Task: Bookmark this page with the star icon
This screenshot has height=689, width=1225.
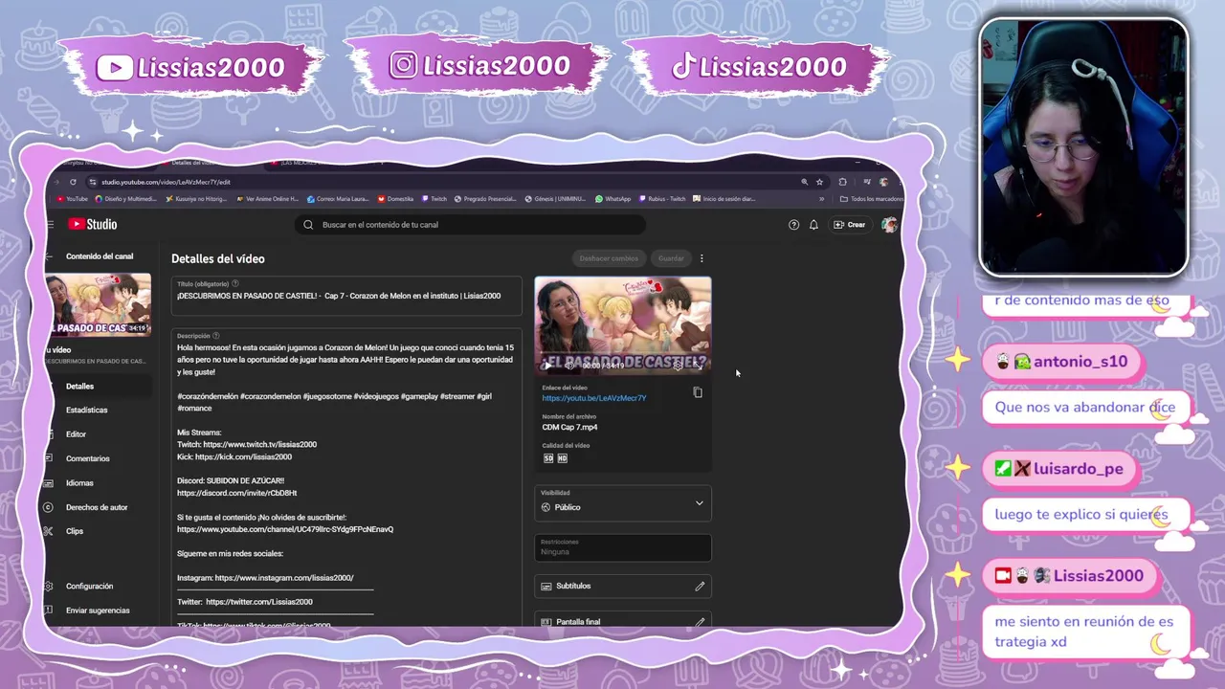Action: [x=819, y=182]
